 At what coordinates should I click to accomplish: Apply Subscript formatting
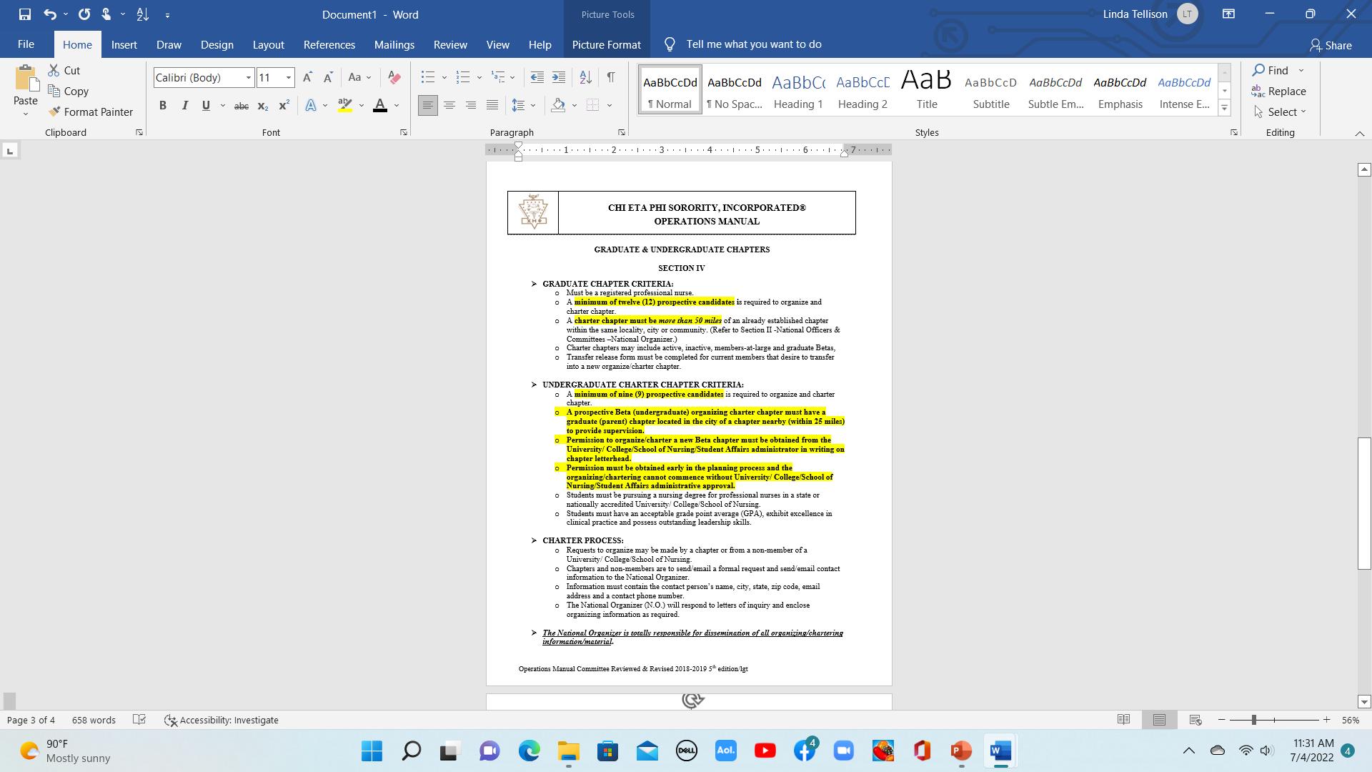tap(263, 106)
